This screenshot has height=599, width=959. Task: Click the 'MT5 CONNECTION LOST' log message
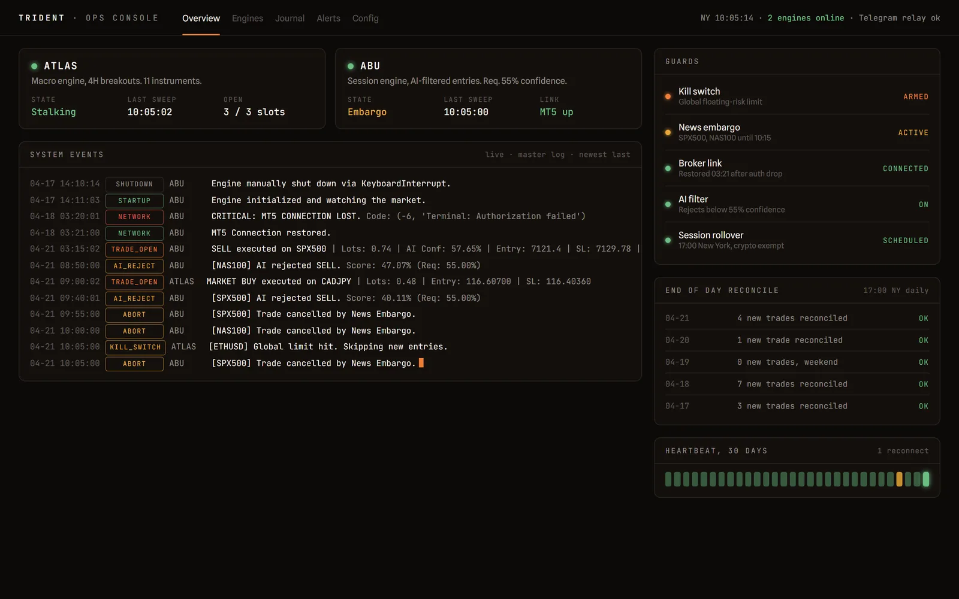(399, 216)
